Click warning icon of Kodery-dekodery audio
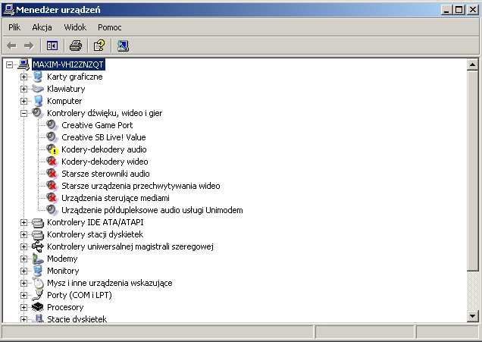The image size is (482, 342). coord(52,149)
